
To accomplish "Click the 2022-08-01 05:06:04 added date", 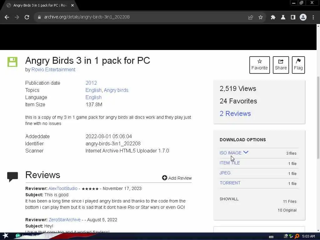I will click(x=108, y=136).
